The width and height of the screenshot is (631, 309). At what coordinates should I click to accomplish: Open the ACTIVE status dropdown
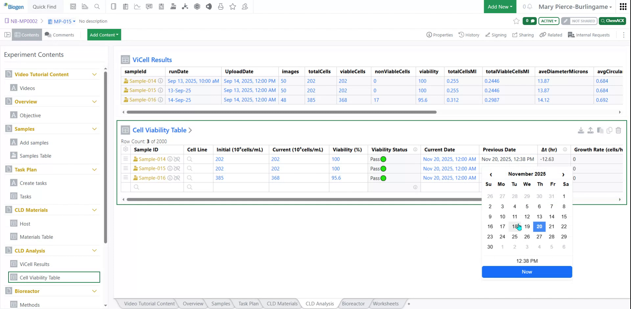click(548, 21)
